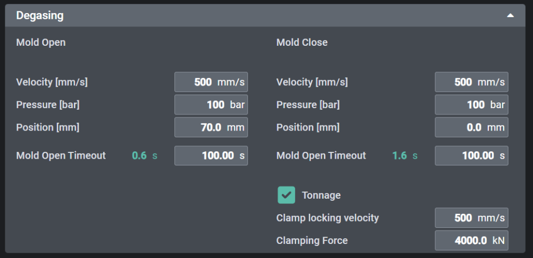Click the green 0.6 s timeout reading
The image size is (533, 258).
point(144,156)
